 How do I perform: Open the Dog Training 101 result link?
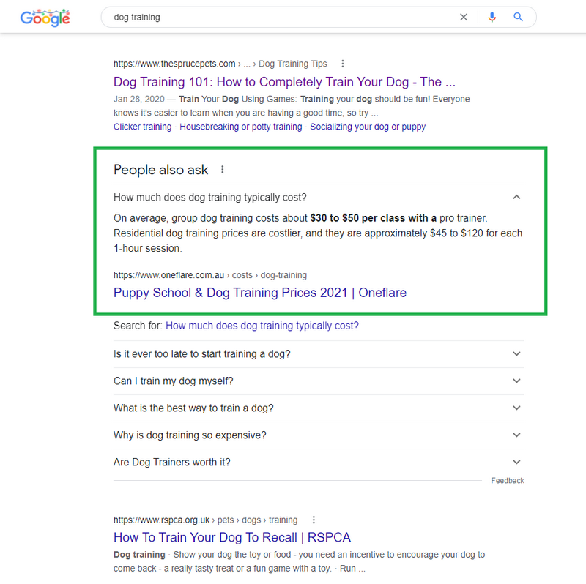284,82
